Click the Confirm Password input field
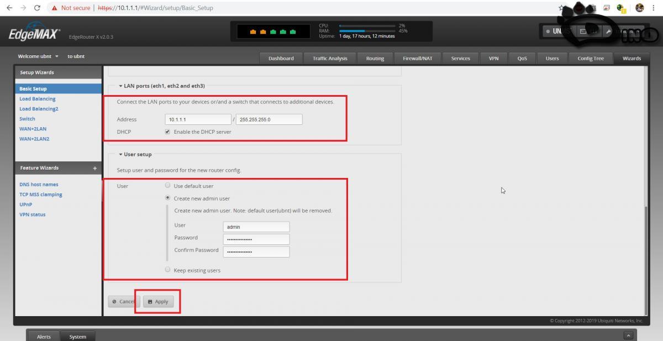Screen dimensions: 663x341 pos(256,251)
